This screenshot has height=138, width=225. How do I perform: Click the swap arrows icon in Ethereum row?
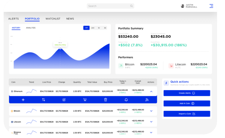coord(43,100)
